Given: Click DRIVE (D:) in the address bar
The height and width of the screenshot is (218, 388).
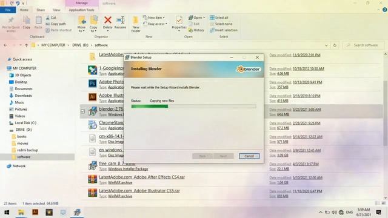Looking at the screenshot, I should [x=80, y=45].
